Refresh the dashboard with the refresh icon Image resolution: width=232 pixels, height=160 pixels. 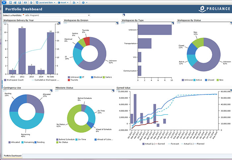31,3
